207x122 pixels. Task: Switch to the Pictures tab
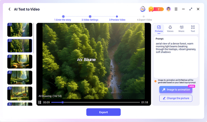tap(159, 29)
